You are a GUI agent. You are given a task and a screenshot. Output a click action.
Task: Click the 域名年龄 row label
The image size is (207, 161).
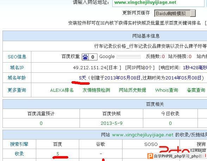[17, 78]
